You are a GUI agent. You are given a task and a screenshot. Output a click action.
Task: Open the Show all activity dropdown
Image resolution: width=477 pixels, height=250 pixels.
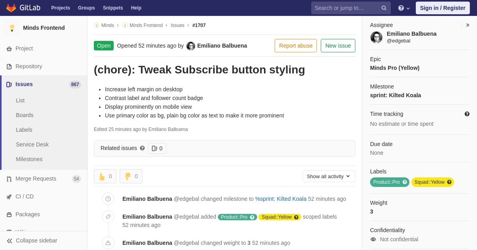coord(329,176)
